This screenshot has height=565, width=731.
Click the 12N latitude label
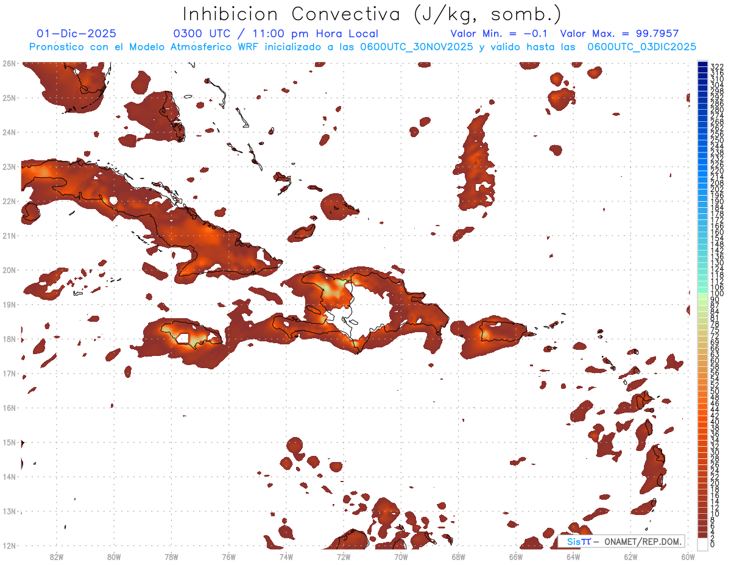[9, 545]
